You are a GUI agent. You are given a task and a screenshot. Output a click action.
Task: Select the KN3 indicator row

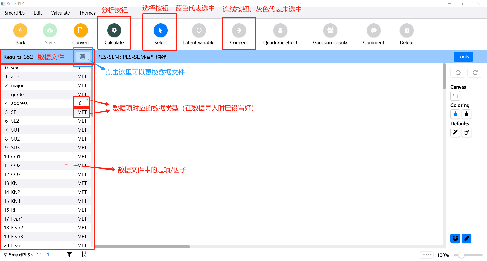point(46,201)
